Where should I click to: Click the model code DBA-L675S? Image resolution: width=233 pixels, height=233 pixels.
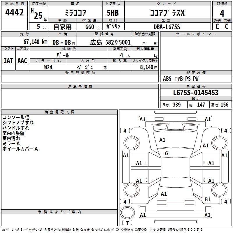pos(167,27)
